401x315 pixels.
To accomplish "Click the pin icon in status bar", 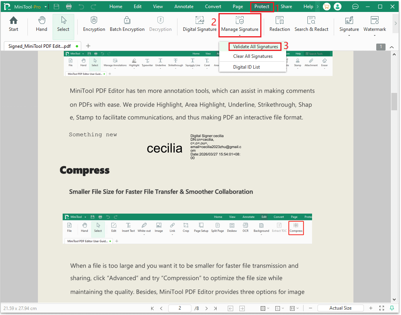I will coord(392,308).
